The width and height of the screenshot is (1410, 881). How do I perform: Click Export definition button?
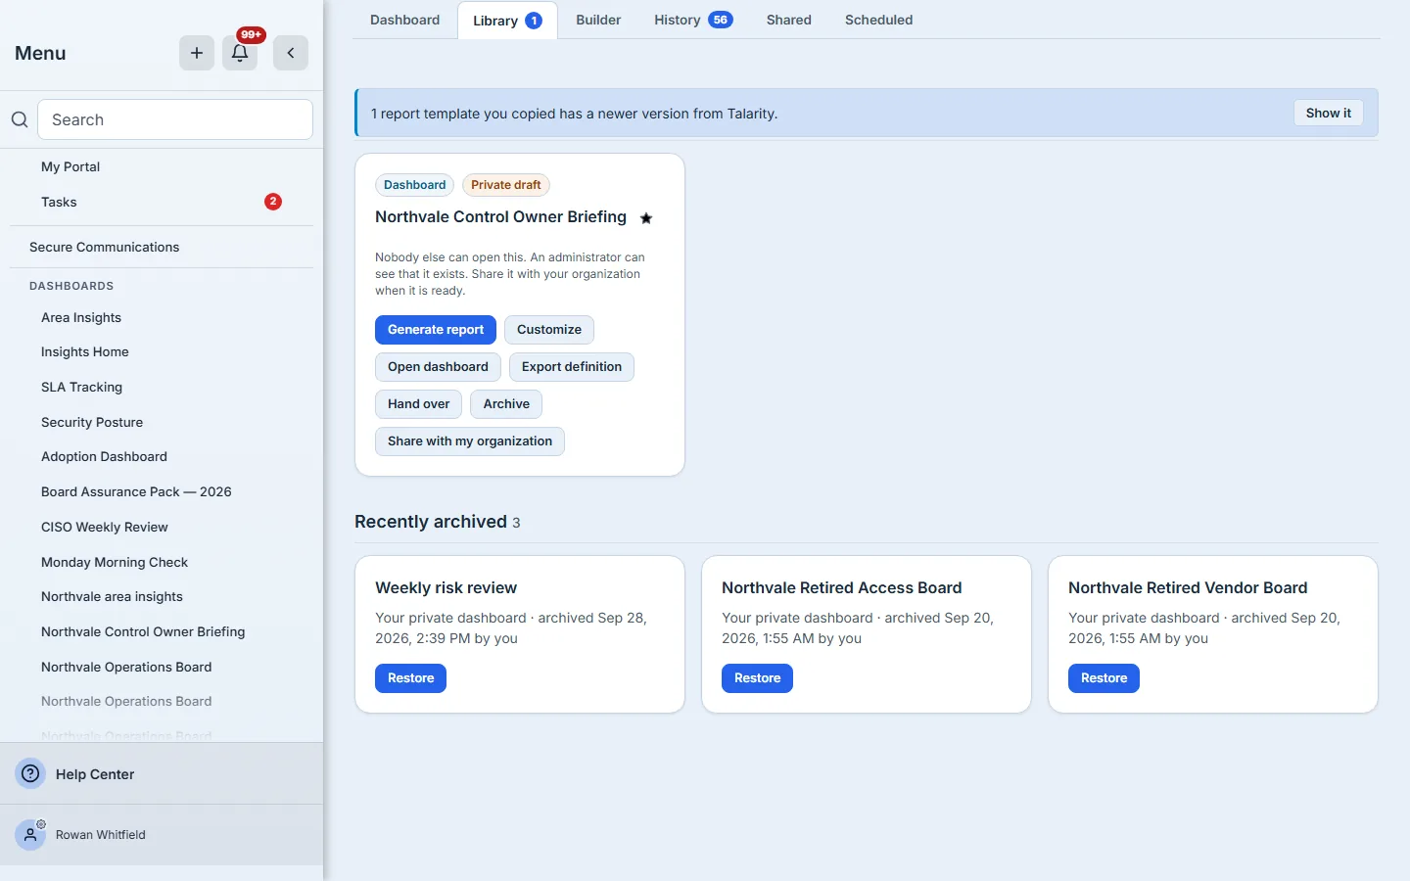[x=572, y=367]
